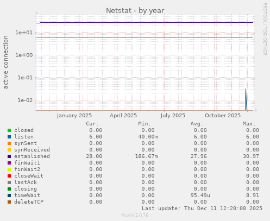Click the orange synSent legend swatch
270x221 pixels.
point(9,143)
